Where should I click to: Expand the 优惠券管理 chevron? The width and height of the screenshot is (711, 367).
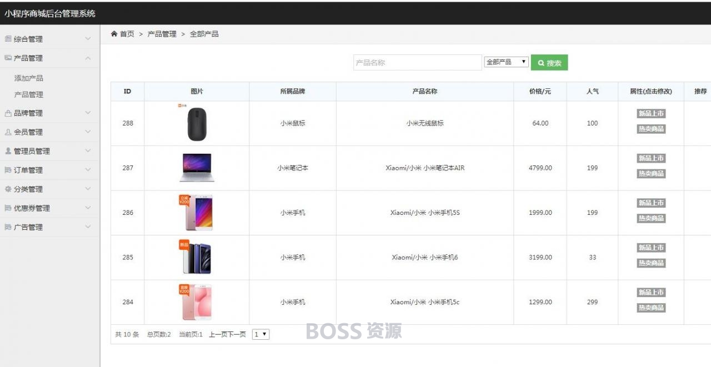[88, 208]
